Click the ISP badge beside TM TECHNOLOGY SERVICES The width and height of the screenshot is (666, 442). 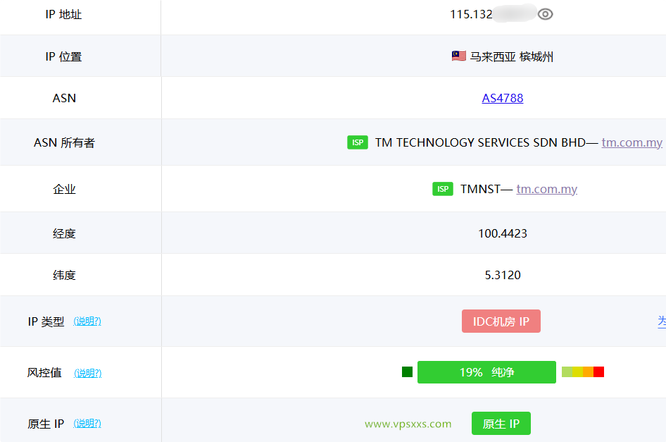tap(358, 143)
